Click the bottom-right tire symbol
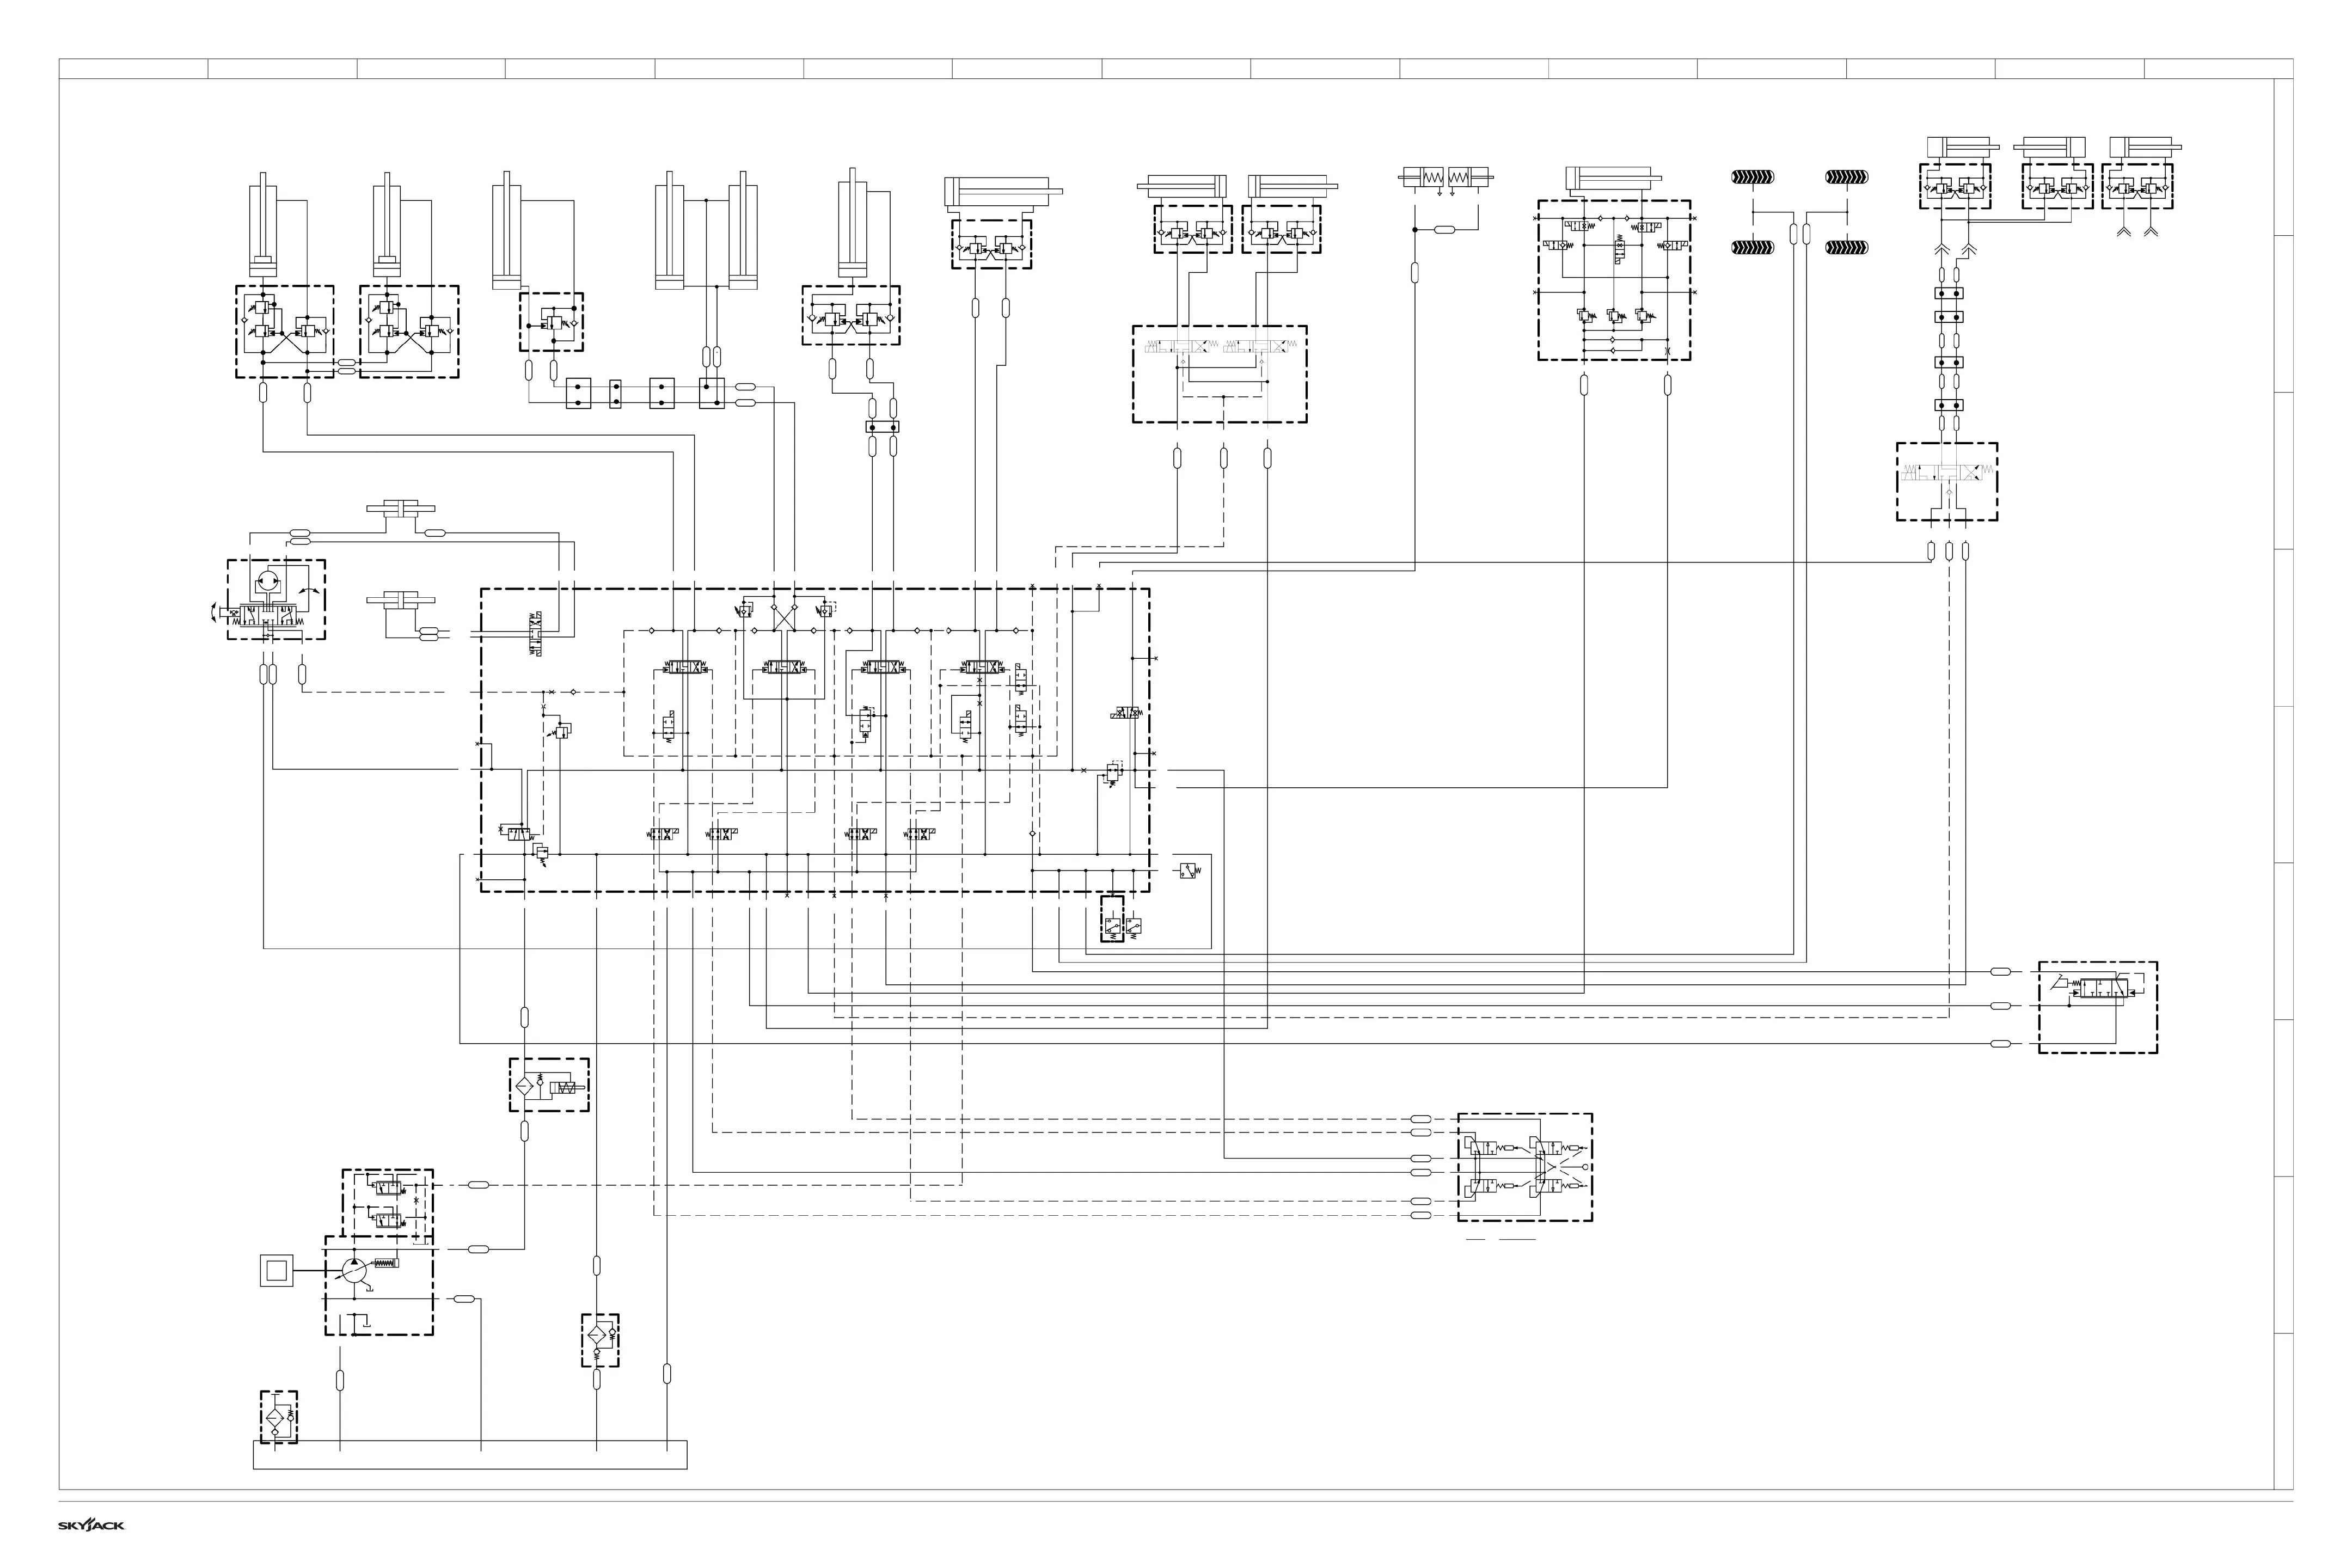The image size is (2352, 1568). [x=1847, y=247]
